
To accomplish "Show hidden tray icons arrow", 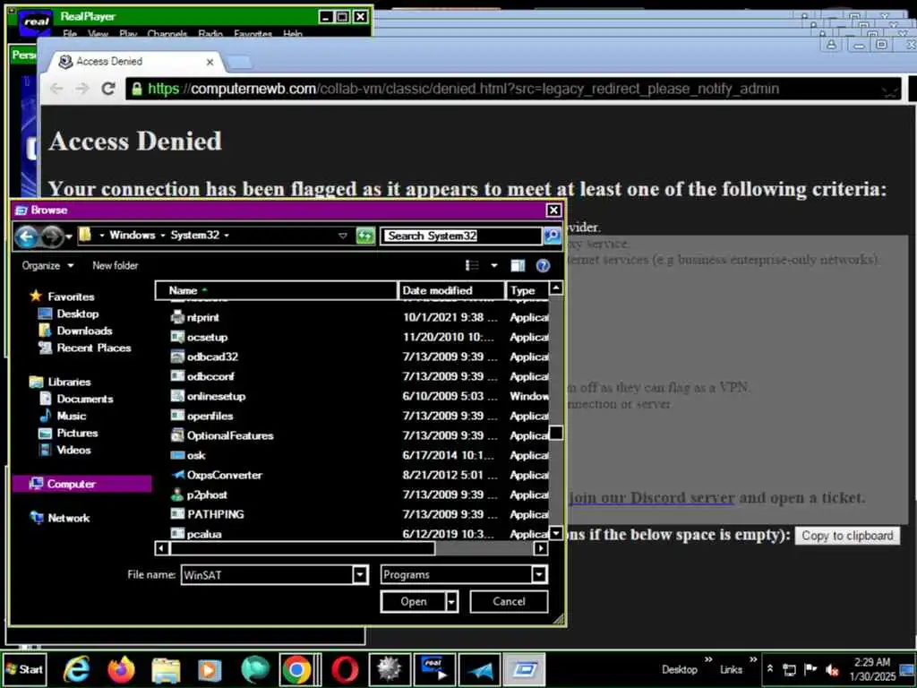I will (770, 668).
